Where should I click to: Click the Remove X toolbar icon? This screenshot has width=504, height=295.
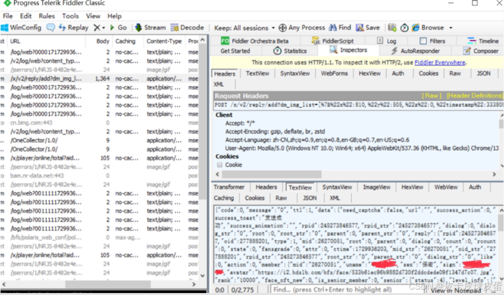97,28
